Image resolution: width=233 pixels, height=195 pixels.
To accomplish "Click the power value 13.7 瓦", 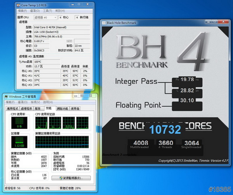I will (x=47, y=66).
